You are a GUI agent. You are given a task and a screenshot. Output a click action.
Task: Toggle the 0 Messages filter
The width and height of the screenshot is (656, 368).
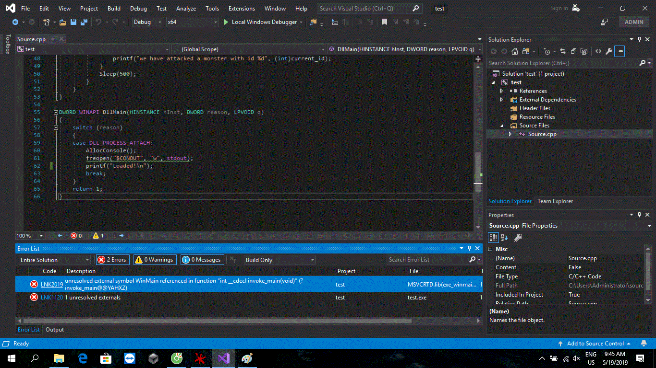point(202,260)
